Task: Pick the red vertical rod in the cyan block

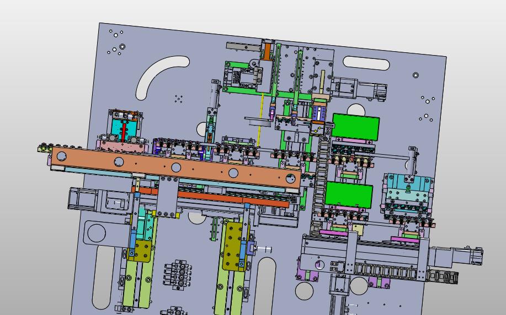Action: click(124, 133)
